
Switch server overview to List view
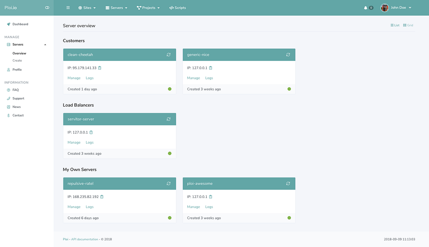(x=394, y=25)
